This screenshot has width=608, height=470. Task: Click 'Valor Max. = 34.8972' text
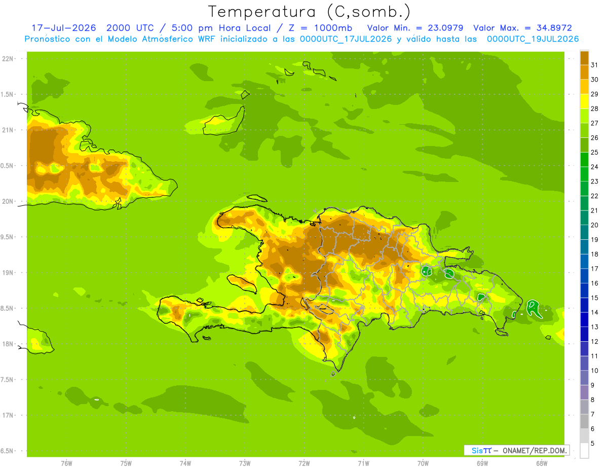coord(522,28)
